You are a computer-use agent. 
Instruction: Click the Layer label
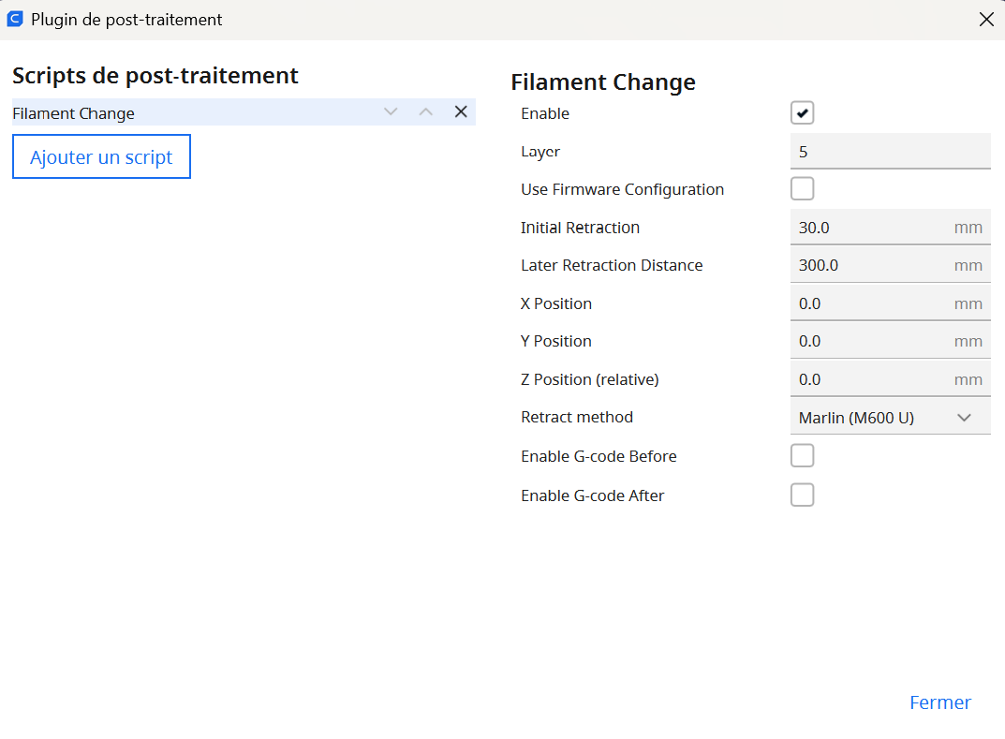pyautogui.click(x=540, y=152)
